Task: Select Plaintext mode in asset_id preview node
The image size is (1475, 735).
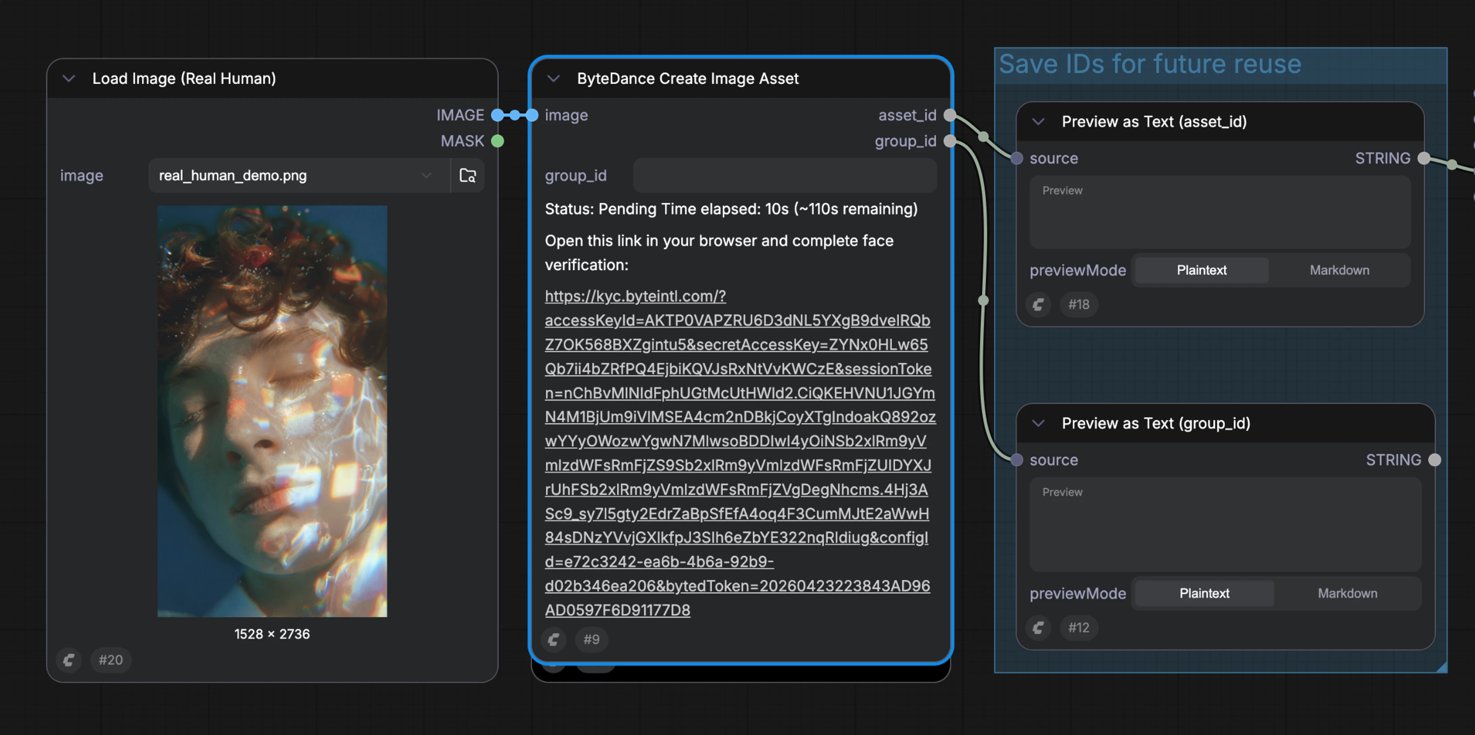Action: click(x=1201, y=270)
